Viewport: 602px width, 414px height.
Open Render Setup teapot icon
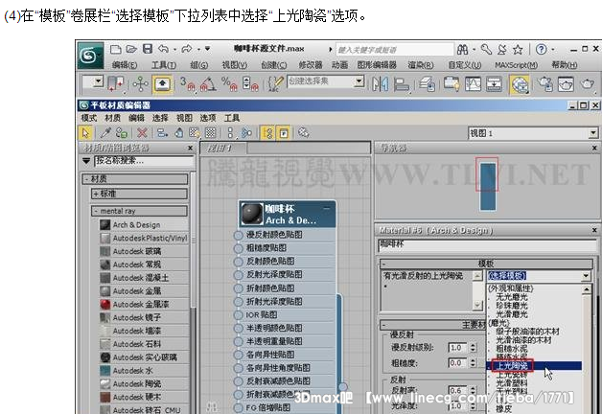click(x=544, y=84)
